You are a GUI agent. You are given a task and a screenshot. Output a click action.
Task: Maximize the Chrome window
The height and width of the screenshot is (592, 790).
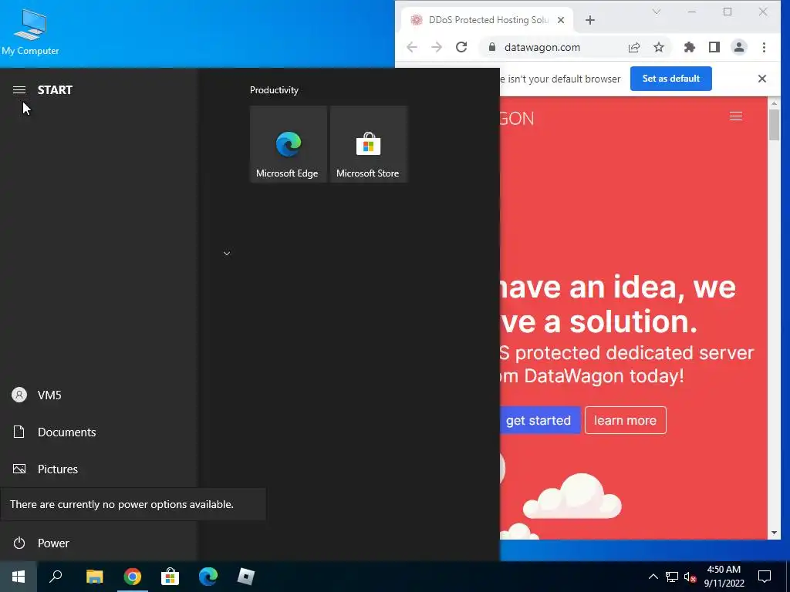[727, 12]
